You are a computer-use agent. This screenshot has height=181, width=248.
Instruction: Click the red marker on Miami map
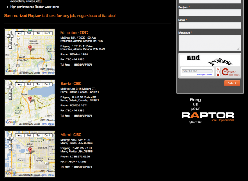(x=30, y=150)
